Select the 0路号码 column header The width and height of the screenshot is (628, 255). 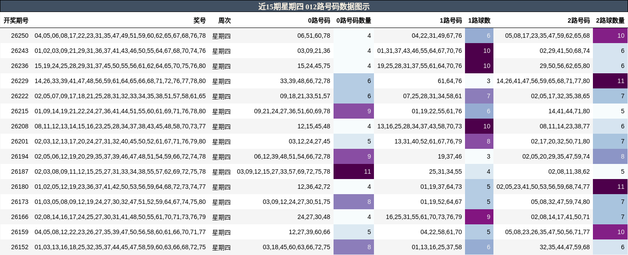pos(319,20)
